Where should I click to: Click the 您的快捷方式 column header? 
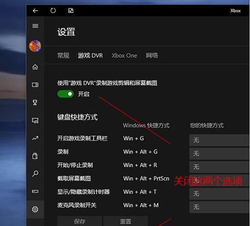coord(207,126)
